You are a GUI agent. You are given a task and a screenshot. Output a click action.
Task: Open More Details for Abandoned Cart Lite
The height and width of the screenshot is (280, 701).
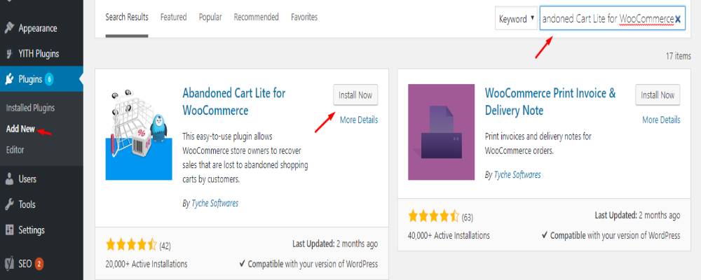(358, 120)
